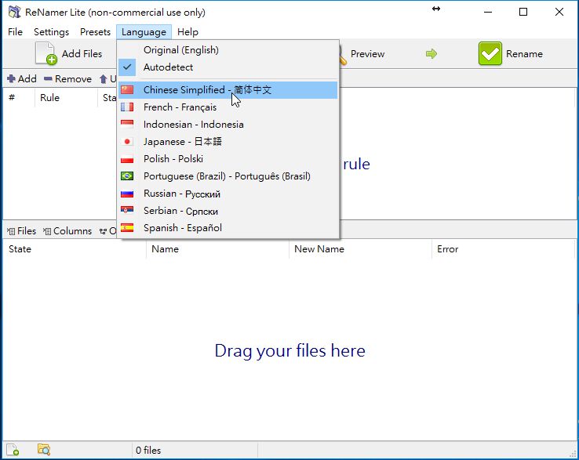Click the Name column header
Image resolution: width=579 pixels, height=460 pixels.
tap(217, 249)
